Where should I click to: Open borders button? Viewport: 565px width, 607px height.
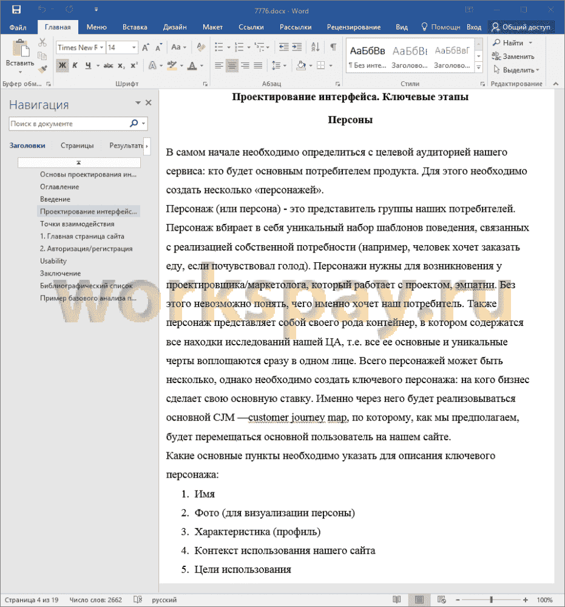[321, 66]
